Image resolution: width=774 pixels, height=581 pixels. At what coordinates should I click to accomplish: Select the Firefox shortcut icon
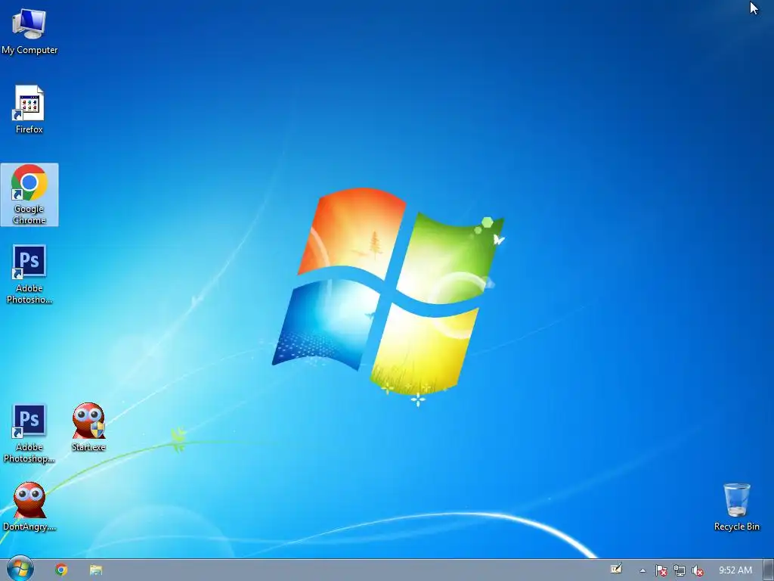[29, 110]
